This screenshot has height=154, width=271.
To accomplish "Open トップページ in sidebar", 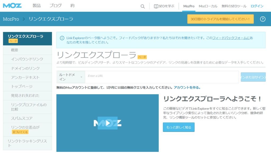I will (28, 87).
